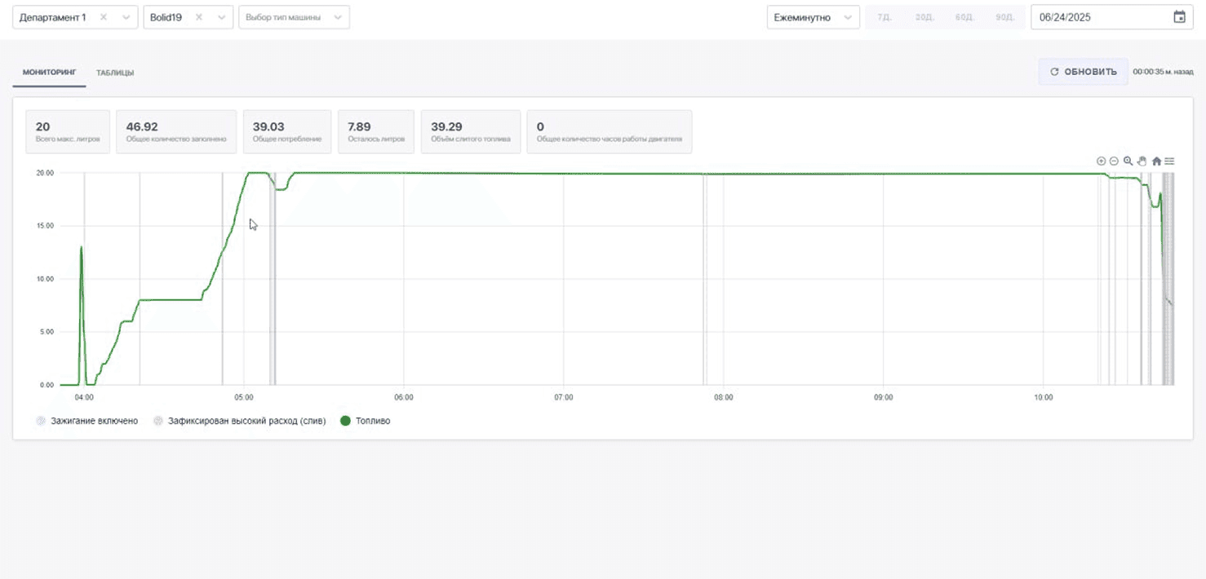Image resolution: width=1206 pixels, height=579 pixels.
Task: Select the 90Д. period button
Action: 1004,17
